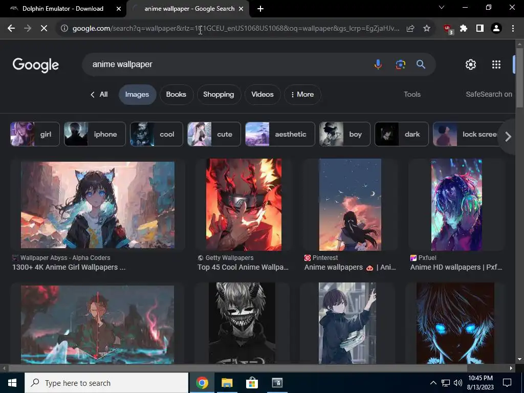Toggle the browser side panel
Screen dimensions: 524x393
point(480,29)
